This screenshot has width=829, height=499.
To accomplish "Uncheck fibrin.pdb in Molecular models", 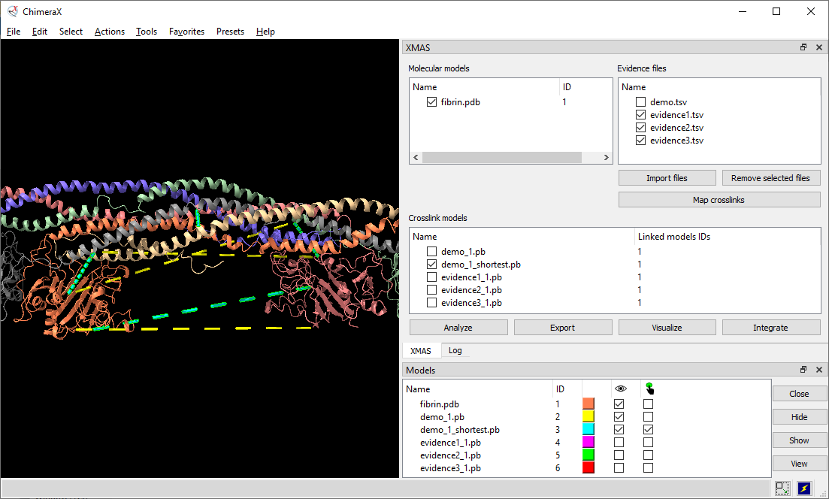I will pyautogui.click(x=431, y=102).
